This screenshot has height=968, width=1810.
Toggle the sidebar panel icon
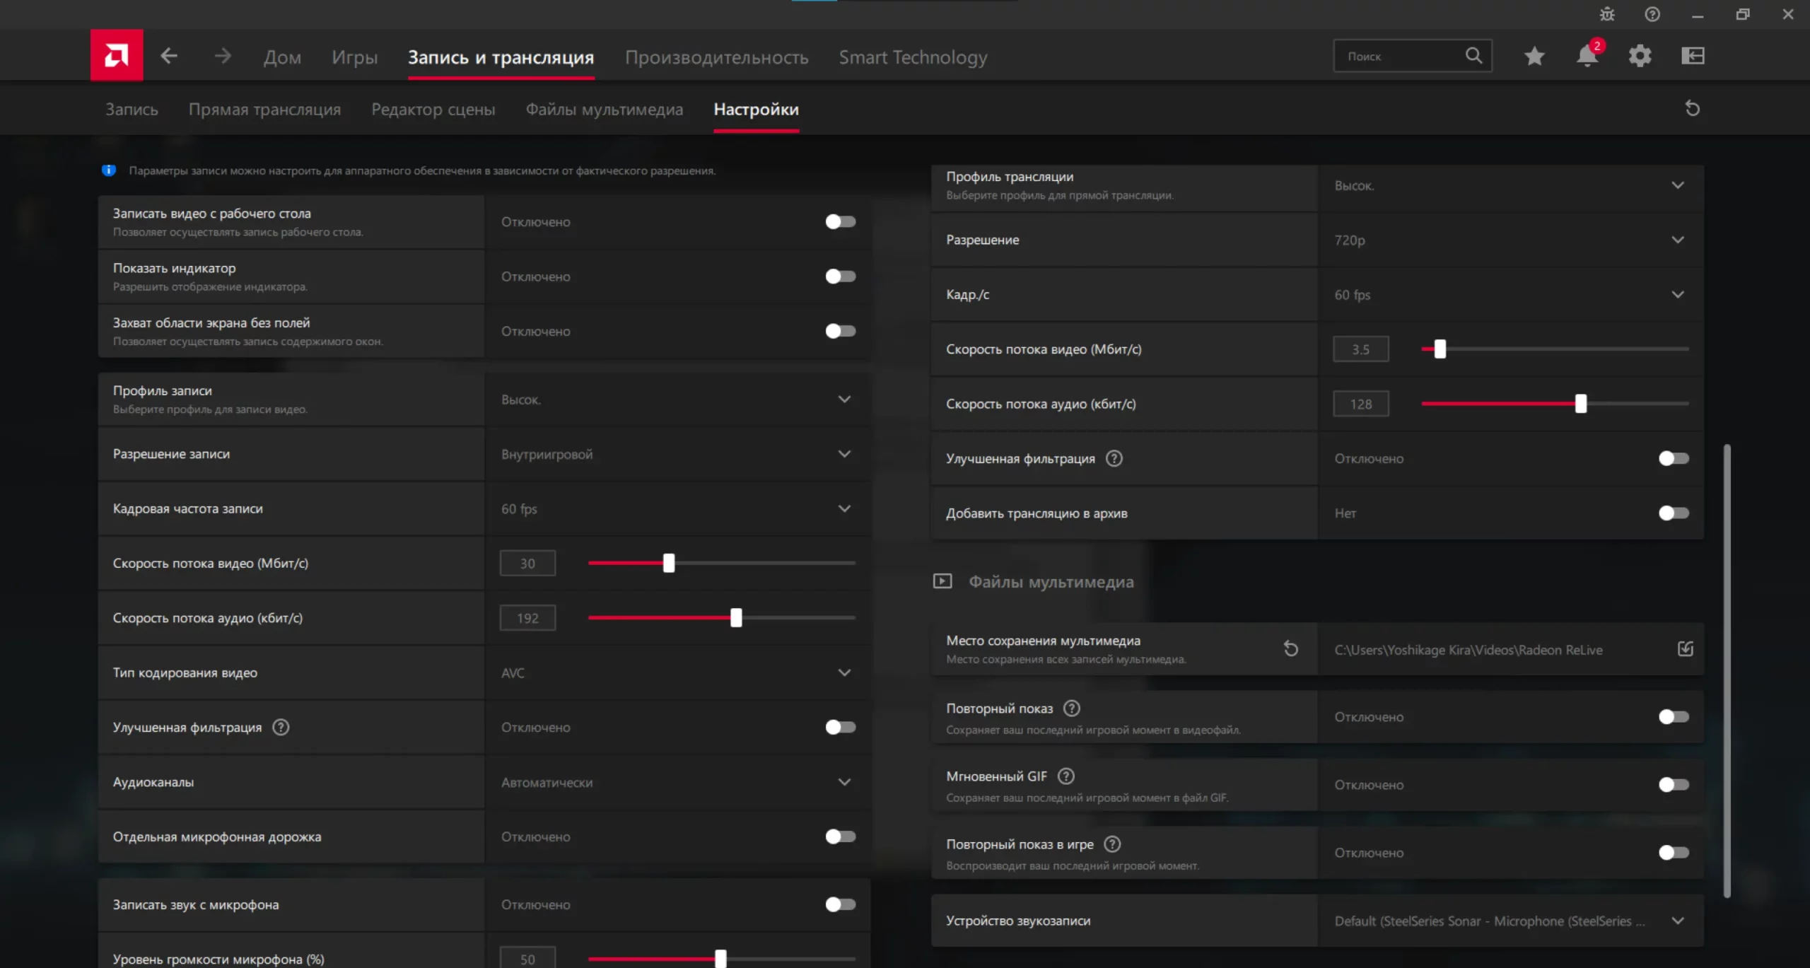1693,56
